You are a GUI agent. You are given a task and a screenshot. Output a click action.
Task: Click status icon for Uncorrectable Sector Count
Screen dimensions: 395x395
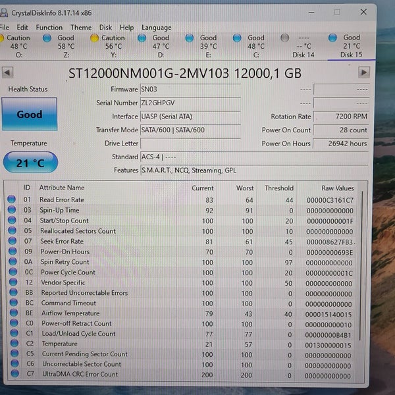(15, 363)
